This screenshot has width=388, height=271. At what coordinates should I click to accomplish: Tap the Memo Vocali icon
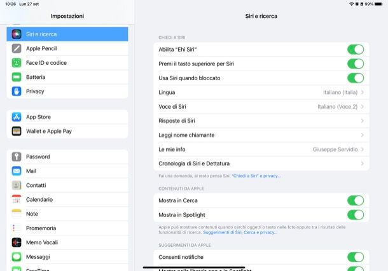[17, 242]
